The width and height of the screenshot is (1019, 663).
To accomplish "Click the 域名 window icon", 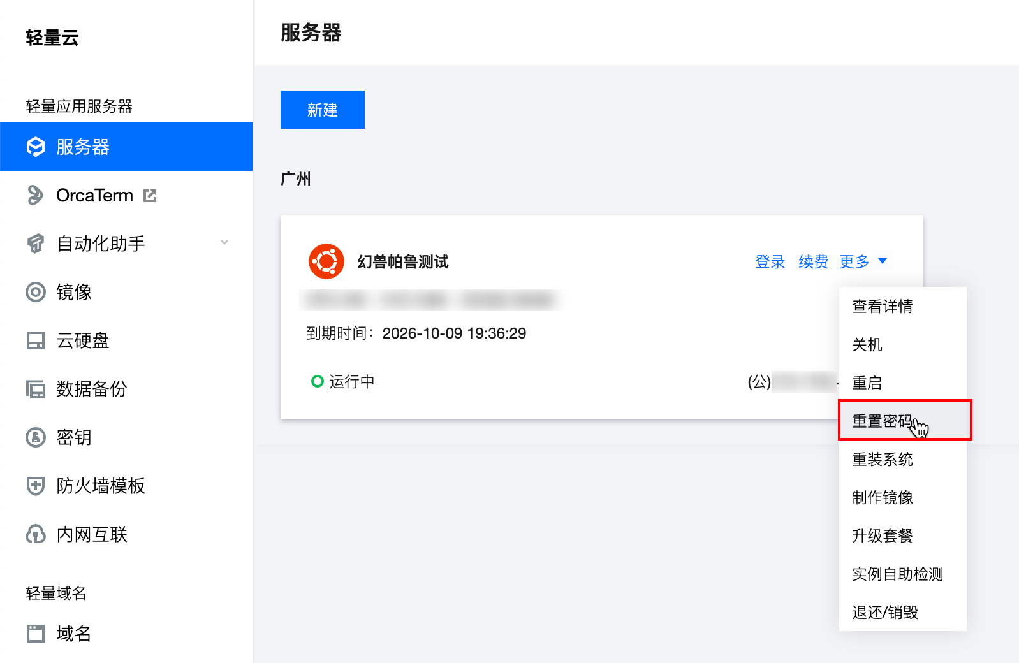I will (36, 634).
